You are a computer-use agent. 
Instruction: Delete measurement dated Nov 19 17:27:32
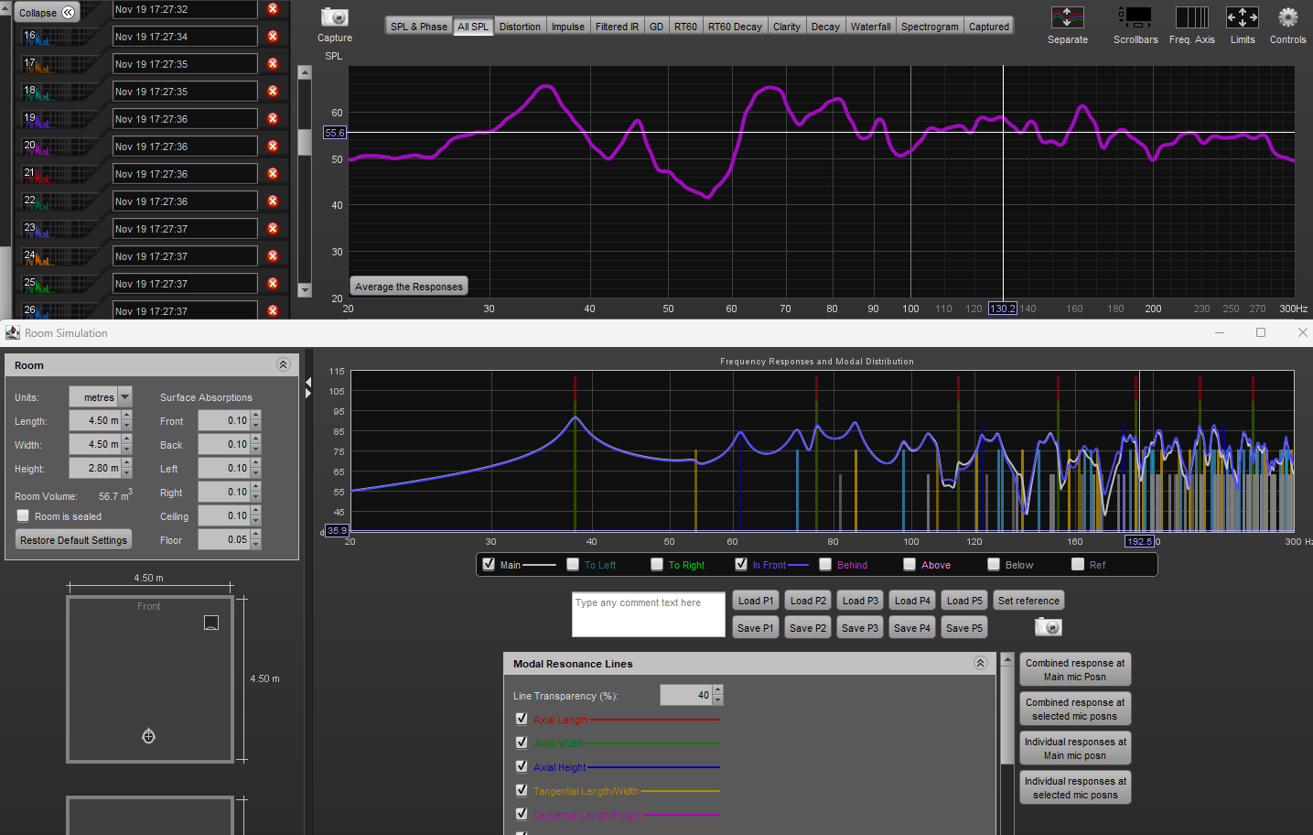click(273, 9)
